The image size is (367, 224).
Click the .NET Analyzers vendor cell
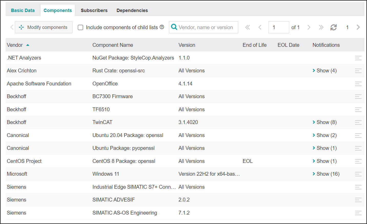24,58
